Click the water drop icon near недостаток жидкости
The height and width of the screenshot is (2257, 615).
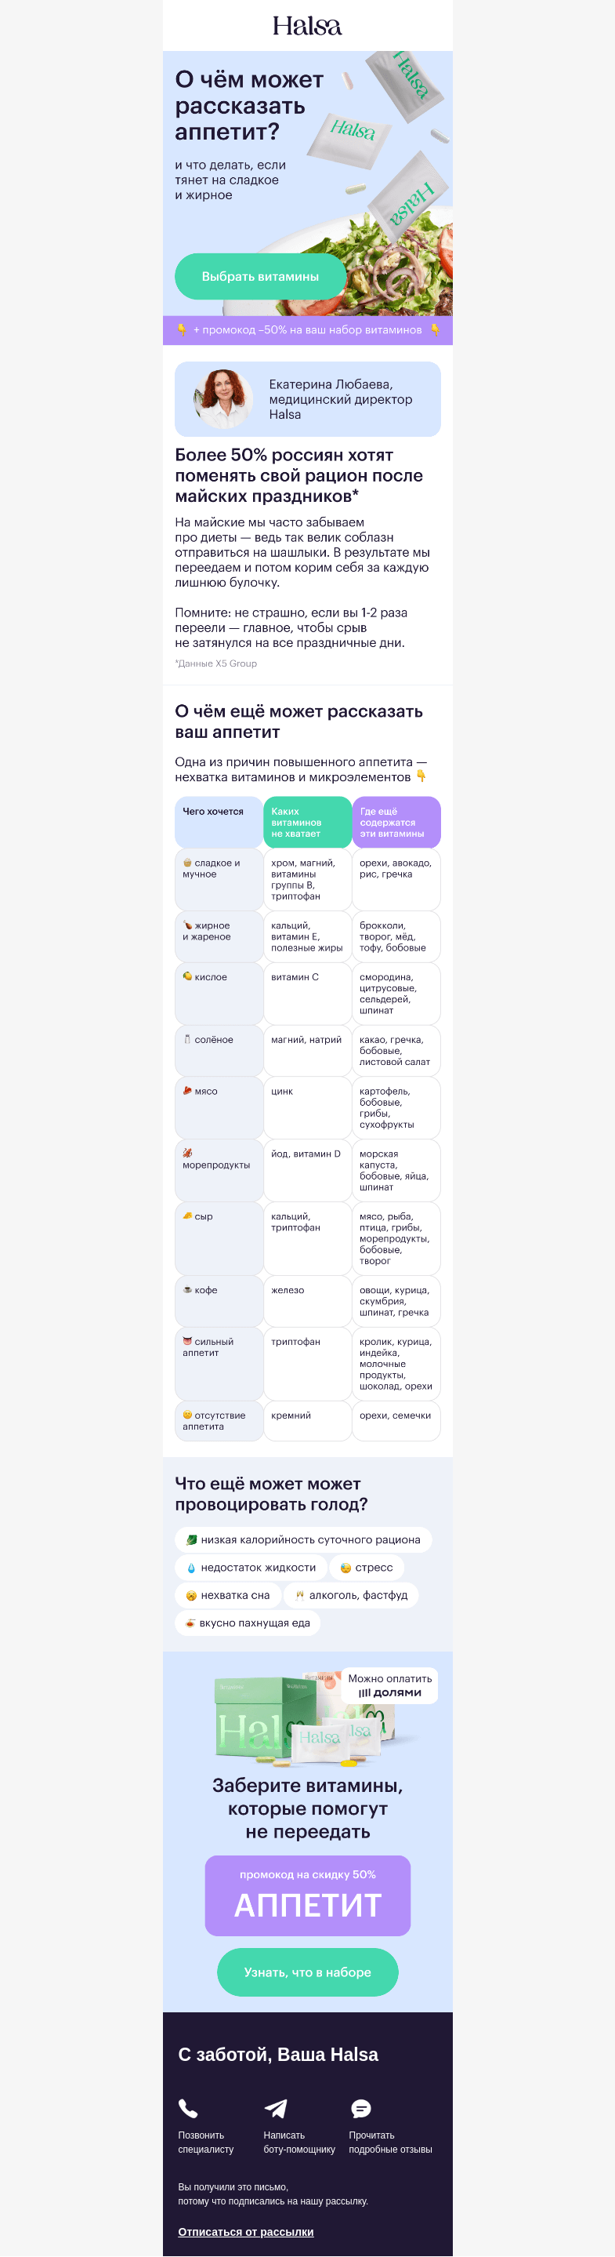coord(190,1568)
